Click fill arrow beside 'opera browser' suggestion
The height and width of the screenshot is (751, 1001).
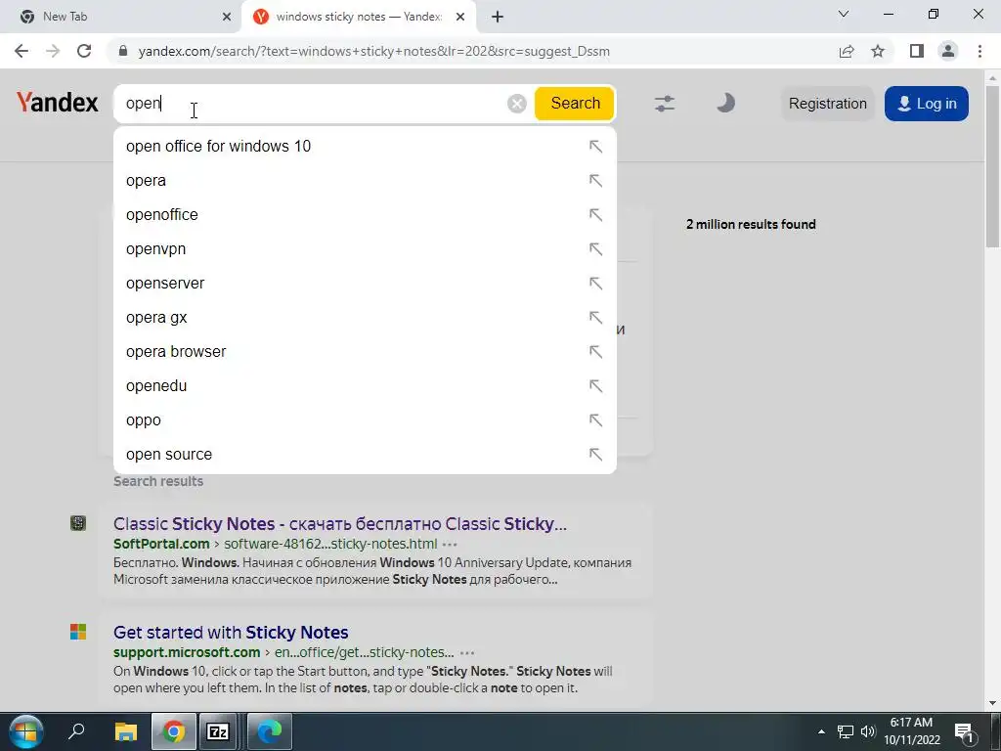[x=595, y=352]
